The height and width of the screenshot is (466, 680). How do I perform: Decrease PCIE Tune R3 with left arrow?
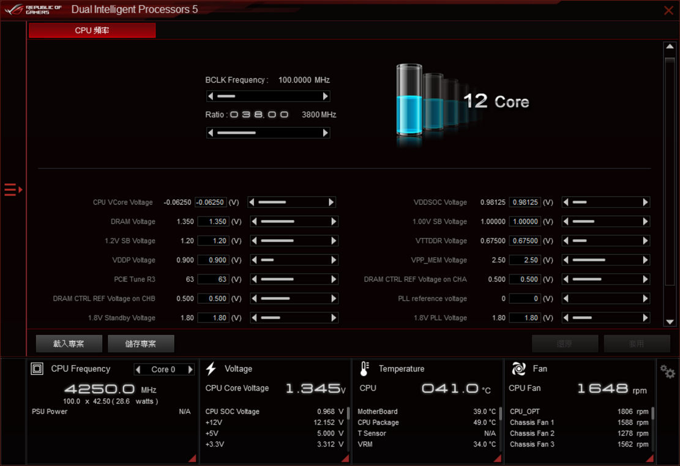(x=255, y=279)
